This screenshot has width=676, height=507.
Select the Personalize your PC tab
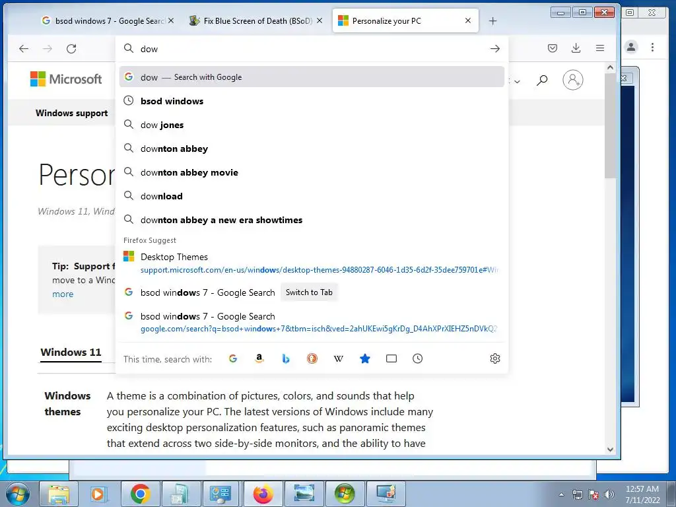[x=405, y=20]
